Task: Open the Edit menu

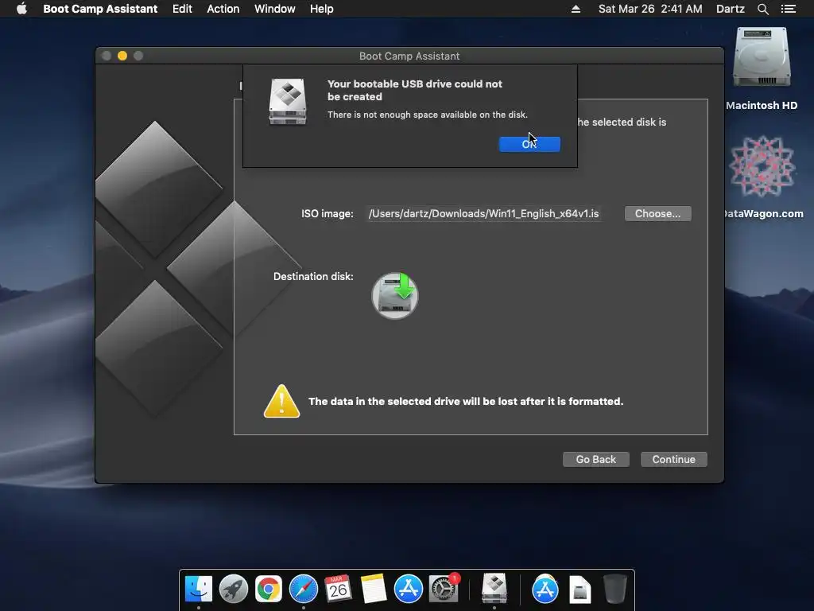Action: point(182,9)
